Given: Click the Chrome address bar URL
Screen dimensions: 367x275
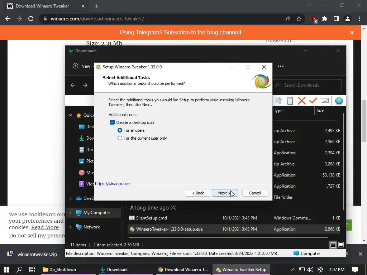Looking at the screenshot, I should tap(97, 19).
